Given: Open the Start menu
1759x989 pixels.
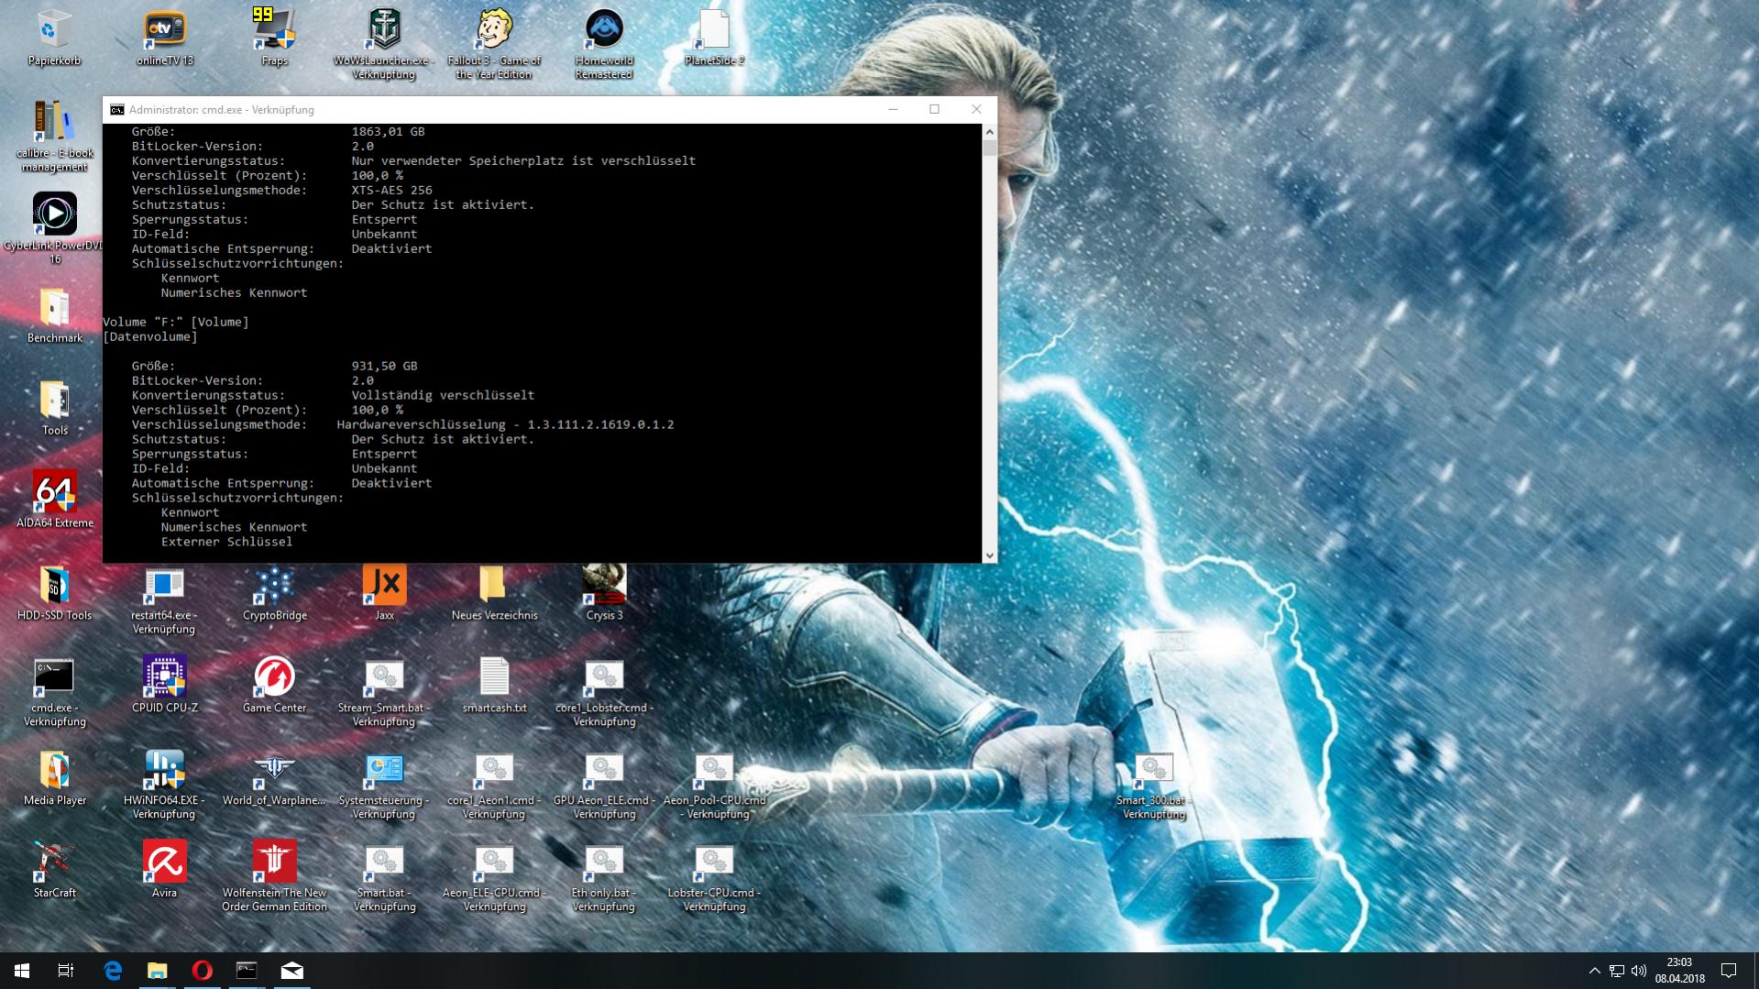Looking at the screenshot, I should [x=22, y=970].
